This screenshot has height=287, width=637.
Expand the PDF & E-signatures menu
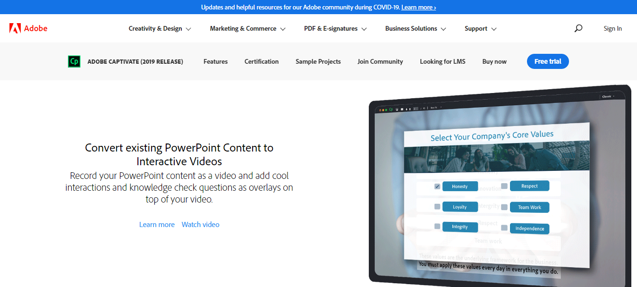pos(335,28)
